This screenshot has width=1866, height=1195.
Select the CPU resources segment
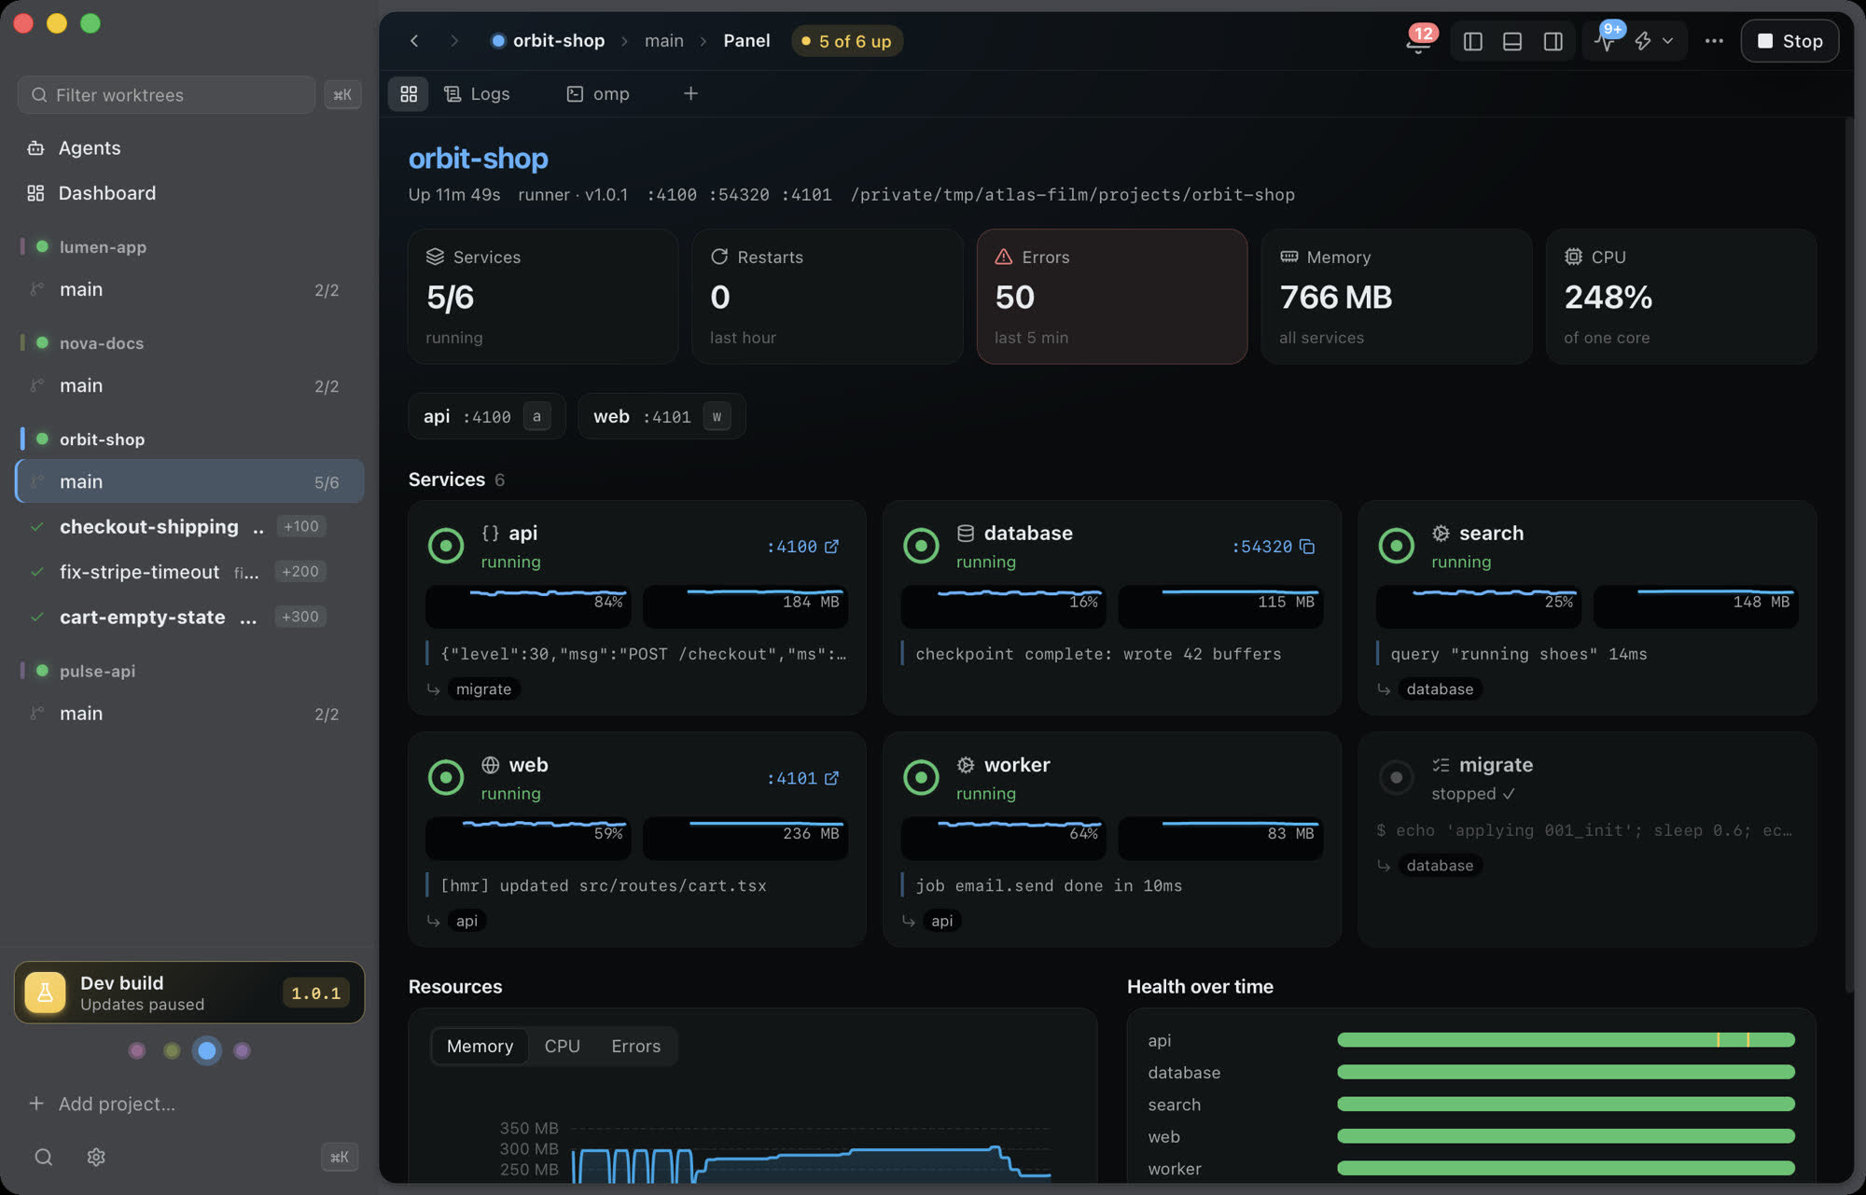562,1047
